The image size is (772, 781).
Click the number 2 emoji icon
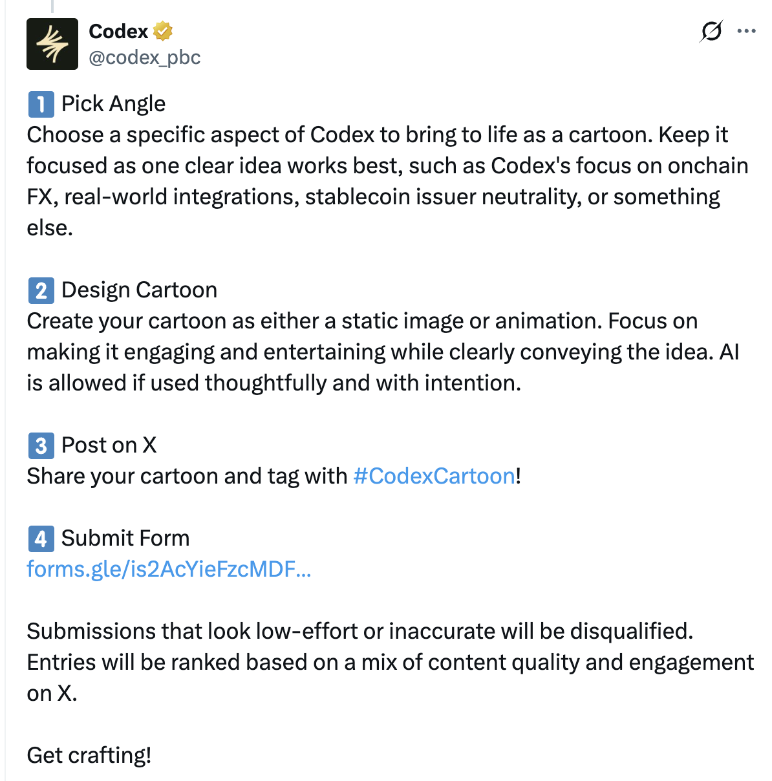(41, 290)
